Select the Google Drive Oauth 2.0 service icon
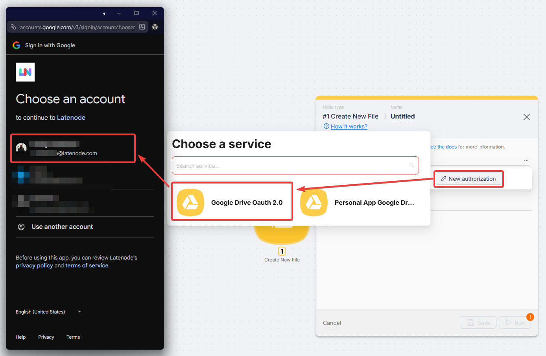 190,202
